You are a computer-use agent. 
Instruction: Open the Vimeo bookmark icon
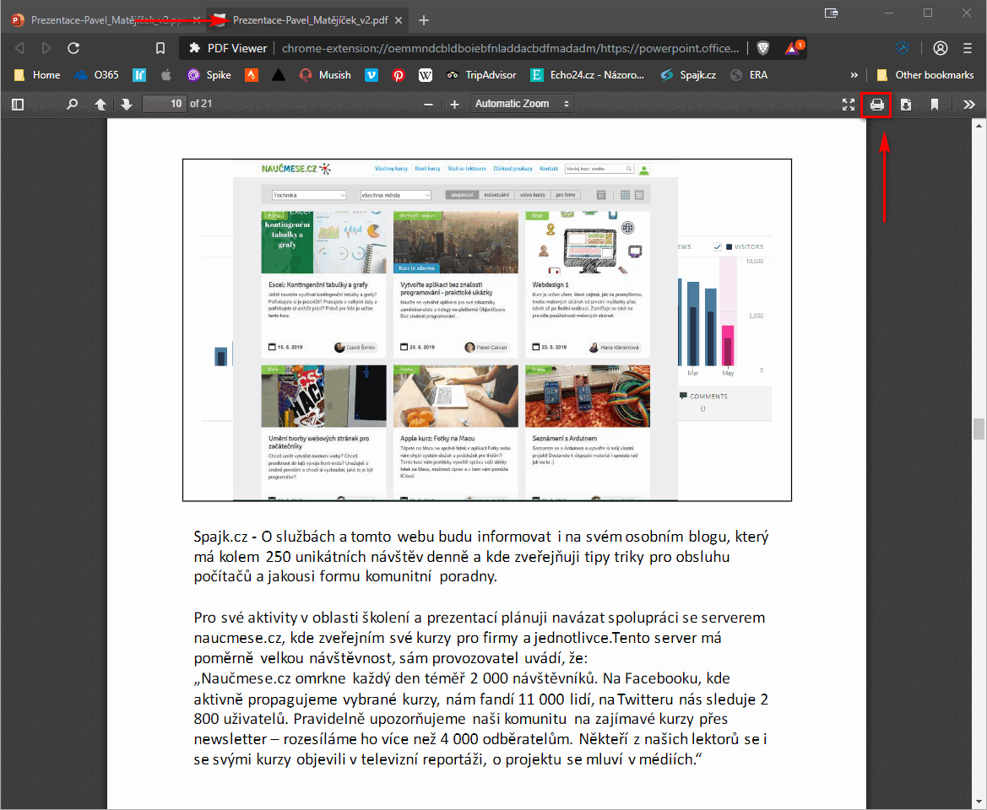pos(371,75)
